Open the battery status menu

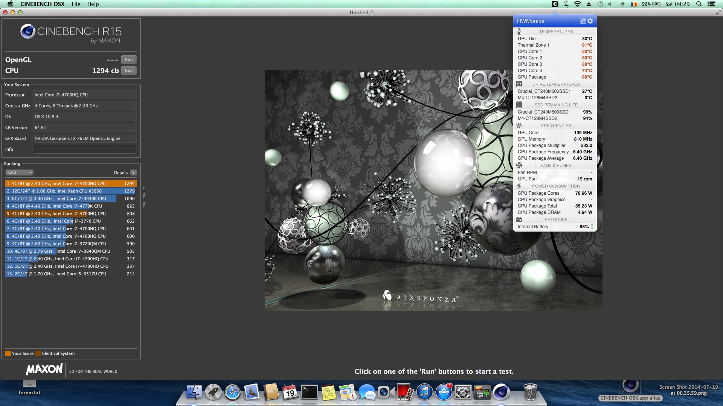point(651,4)
